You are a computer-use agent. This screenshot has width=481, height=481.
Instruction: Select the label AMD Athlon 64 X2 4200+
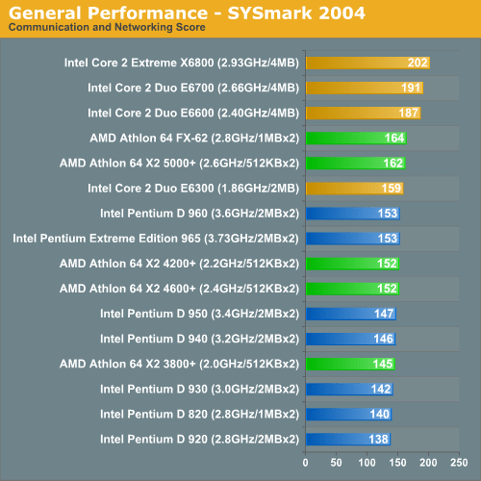pyautogui.click(x=179, y=264)
